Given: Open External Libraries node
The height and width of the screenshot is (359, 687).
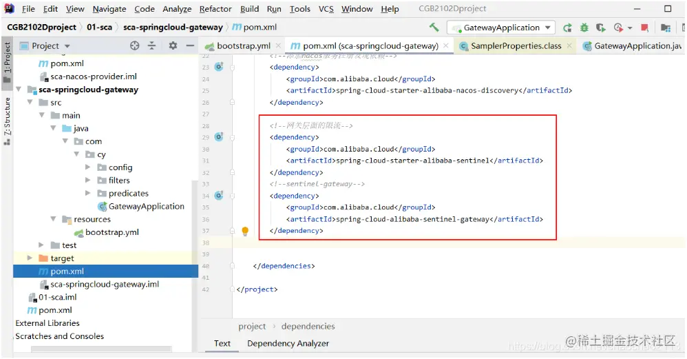Looking at the screenshot, I should 47,323.
